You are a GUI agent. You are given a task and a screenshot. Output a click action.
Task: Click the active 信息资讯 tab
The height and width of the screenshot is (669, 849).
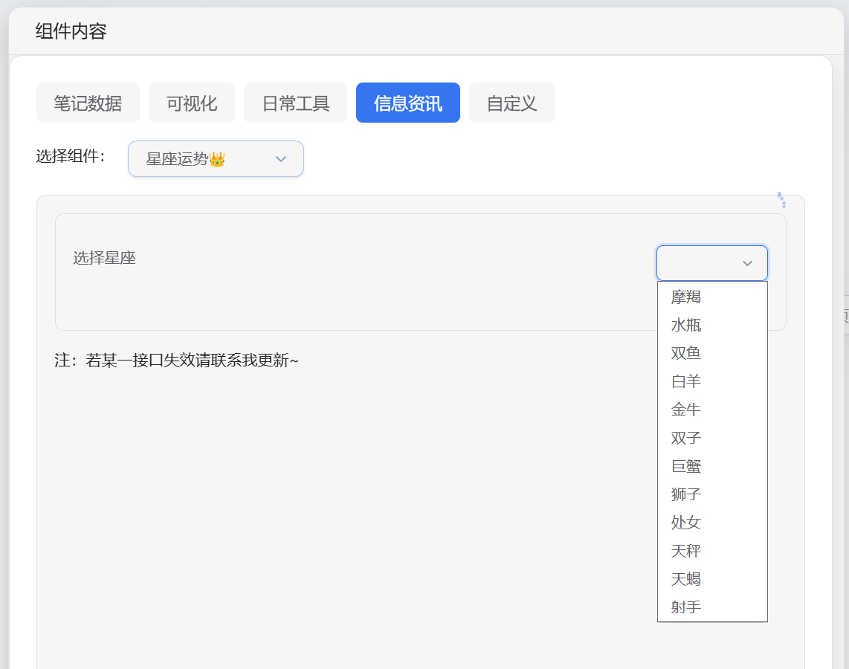coord(407,103)
